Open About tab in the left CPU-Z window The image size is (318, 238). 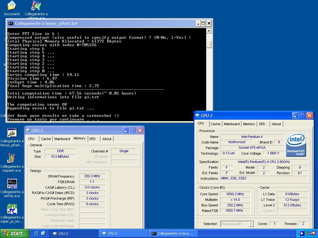click(x=107, y=139)
